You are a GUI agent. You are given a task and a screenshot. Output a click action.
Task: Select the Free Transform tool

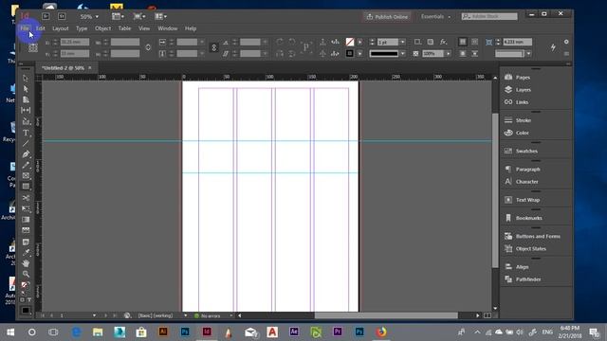coord(26,208)
